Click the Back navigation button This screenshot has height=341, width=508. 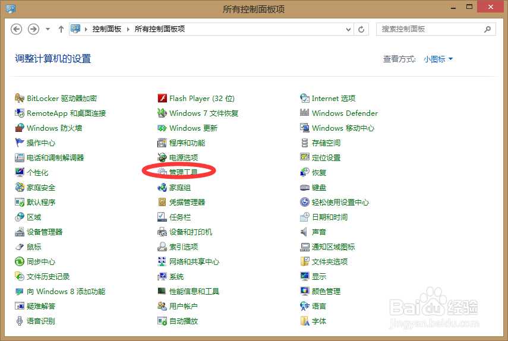pos(17,29)
